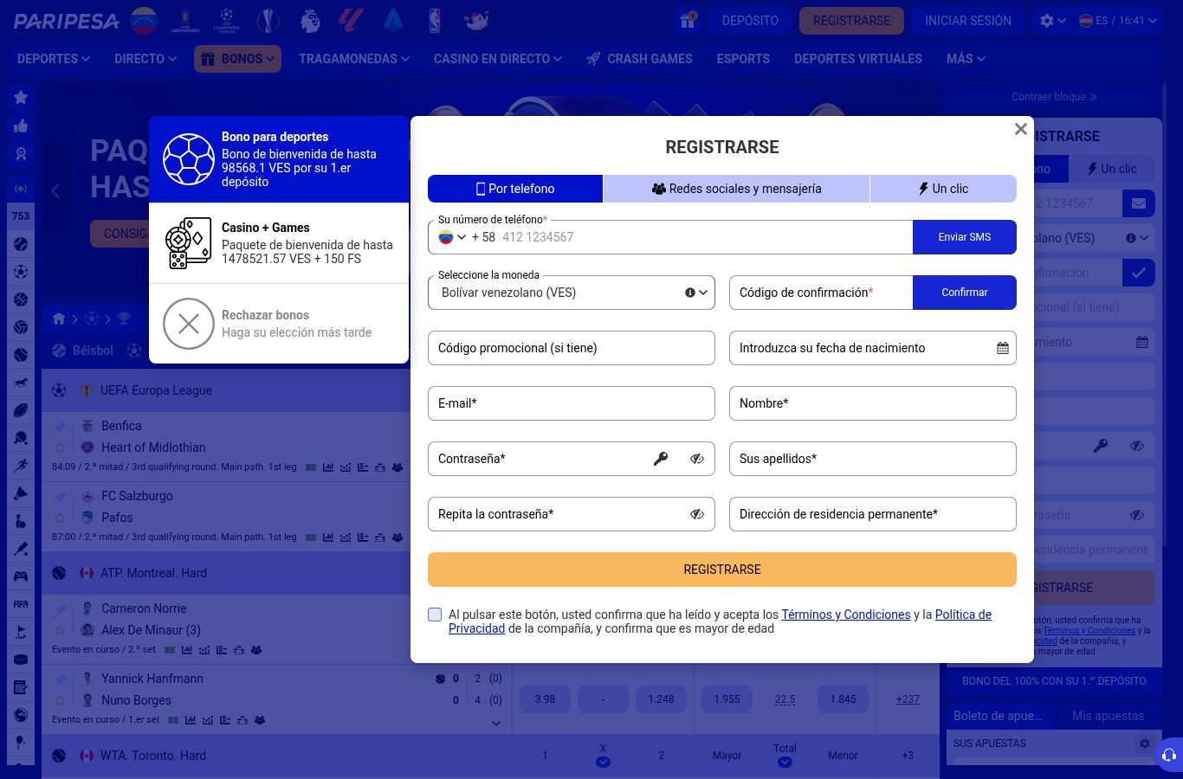The width and height of the screenshot is (1183, 779).
Task: Expand the Tragamonedas menu
Action: pyautogui.click(x=354, y=59)
